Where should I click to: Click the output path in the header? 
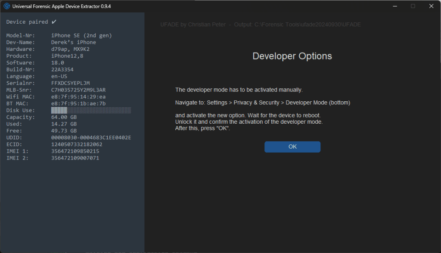307,25
